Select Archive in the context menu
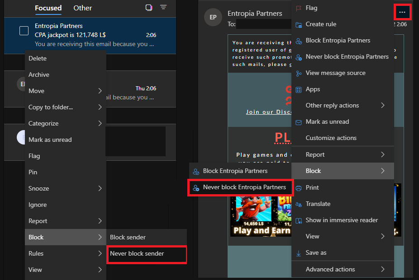The image size is (419, 280). coord(66,75)
